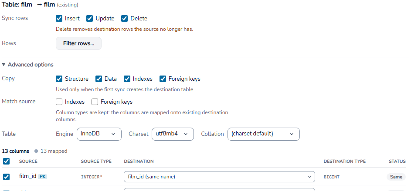Image resolution: width=411 pixels, height=191 pixels.
Task: Click the PK badge next to film_id
Action: click(42, 177)
